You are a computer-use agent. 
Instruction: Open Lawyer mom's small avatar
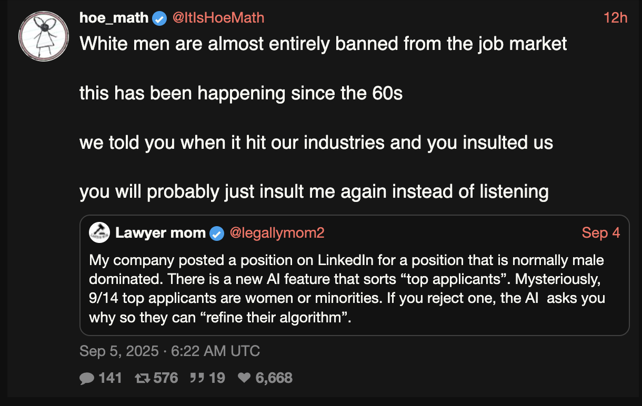point(99,233)
